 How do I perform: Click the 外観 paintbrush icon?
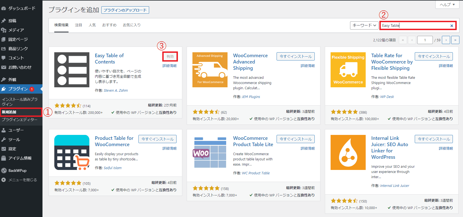pyautogui.click(x=4, y=80)
